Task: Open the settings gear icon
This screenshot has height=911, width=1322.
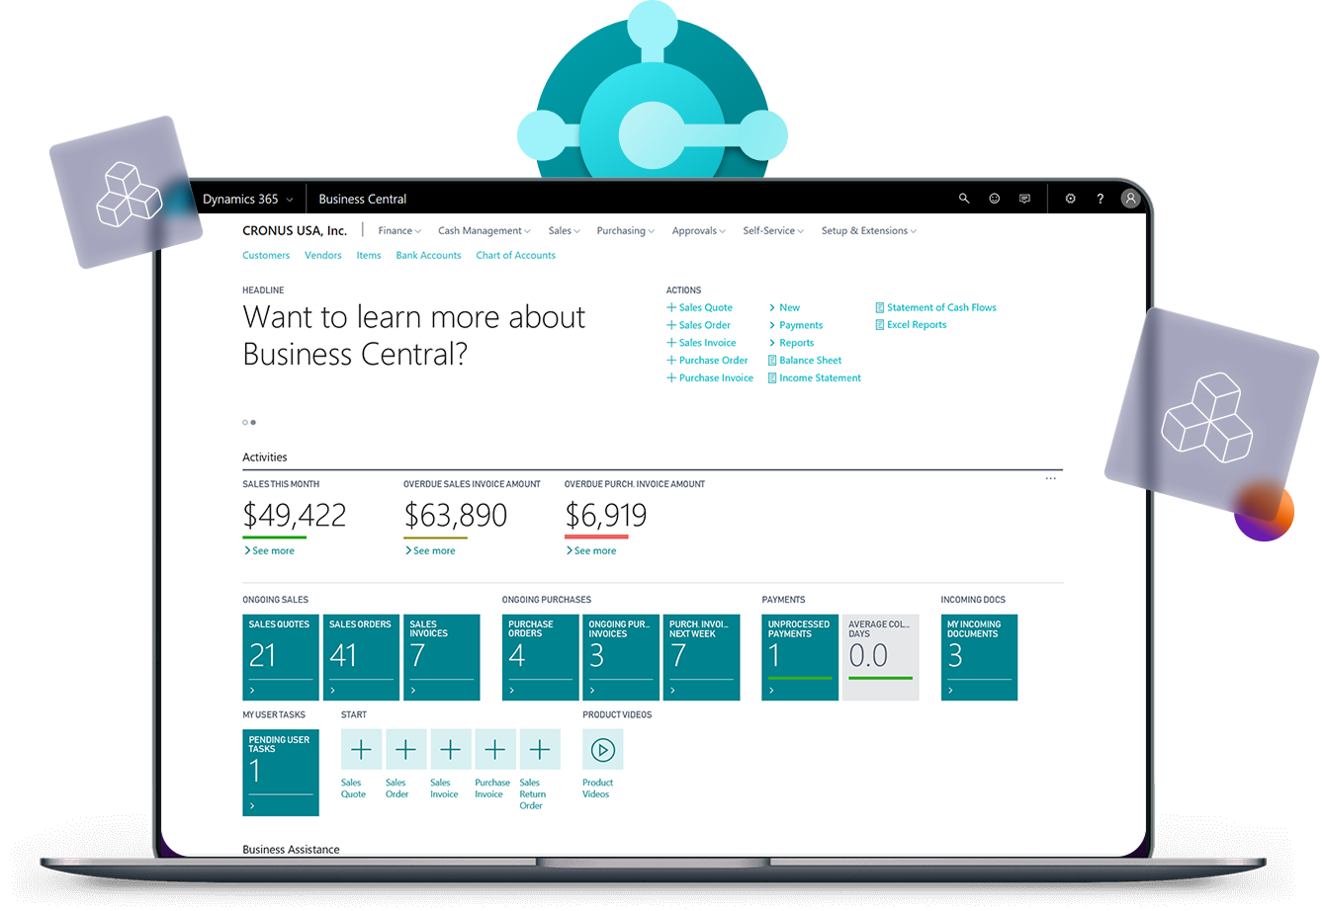Action: [1070, 198]
